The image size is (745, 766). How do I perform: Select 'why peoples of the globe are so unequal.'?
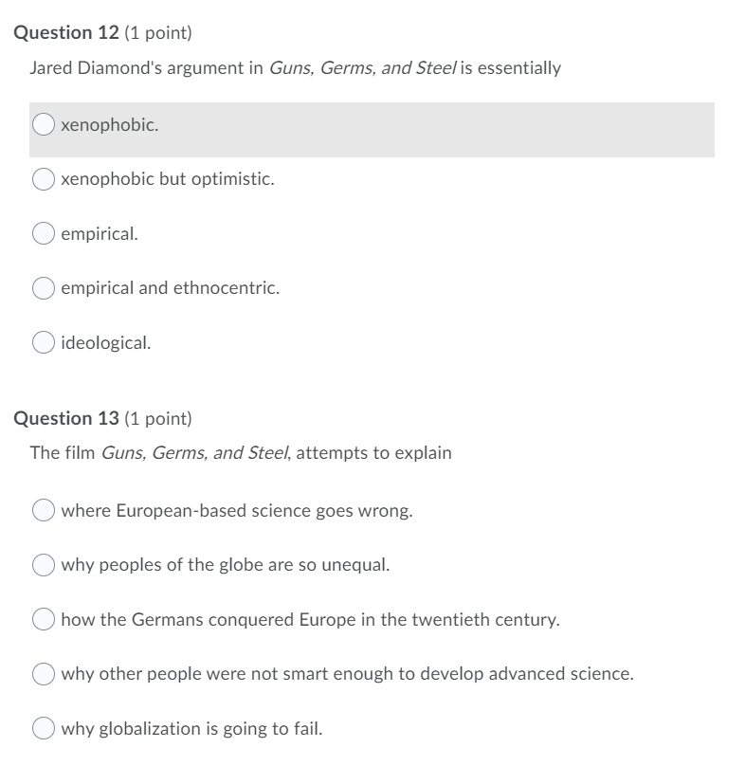tap(43, 565)
